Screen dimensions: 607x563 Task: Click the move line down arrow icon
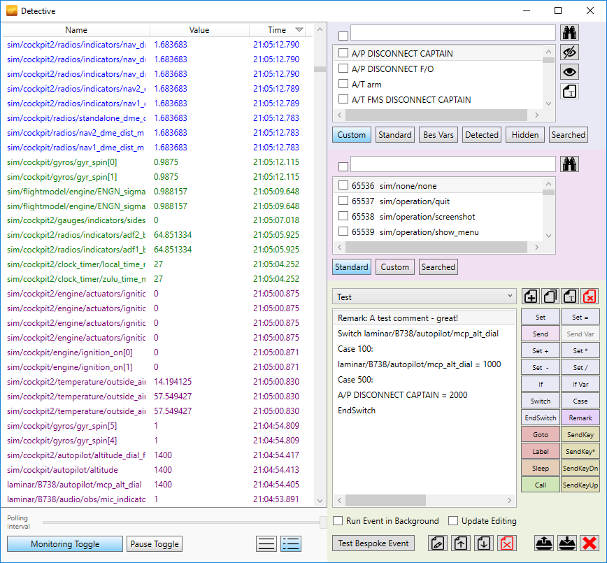pyautogui.click(x=483, y=543)
